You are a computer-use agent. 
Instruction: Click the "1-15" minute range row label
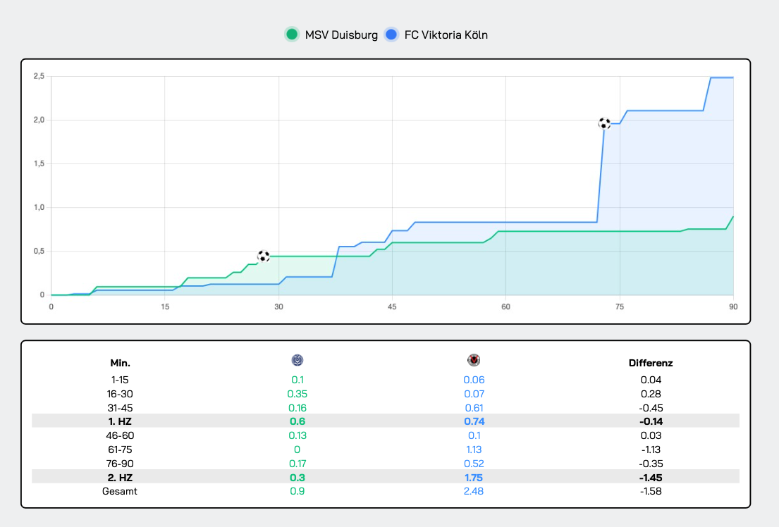click(x=121, y=380)
